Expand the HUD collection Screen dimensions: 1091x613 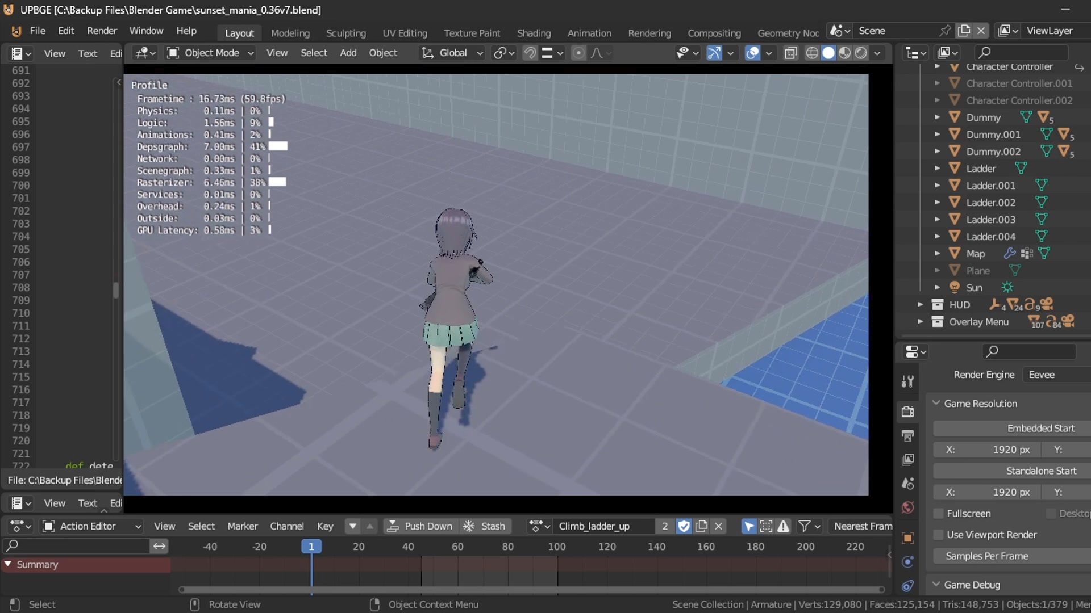(920, 305)
